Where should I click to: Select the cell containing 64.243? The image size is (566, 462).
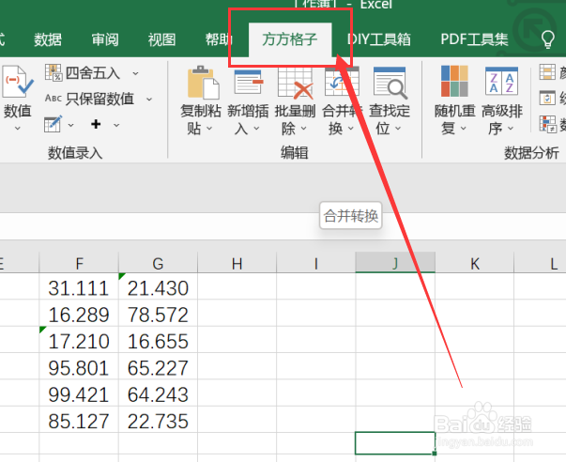pos(158,393)
